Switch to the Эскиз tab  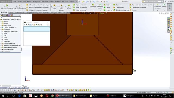pyautogui.click(x=11, y=13)
